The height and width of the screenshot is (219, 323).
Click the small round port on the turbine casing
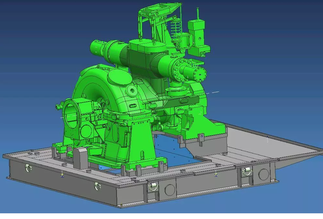[132, 91]
